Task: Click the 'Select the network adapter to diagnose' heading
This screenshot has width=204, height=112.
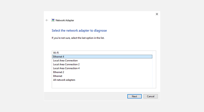Action: (79, 31)
